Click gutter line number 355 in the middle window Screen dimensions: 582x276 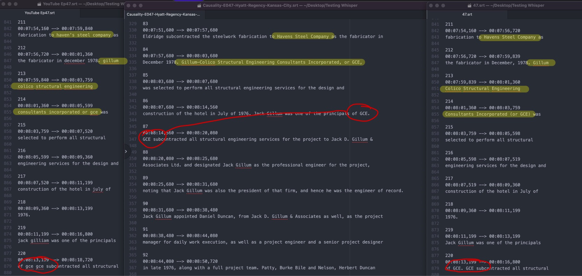coord(133,191)
